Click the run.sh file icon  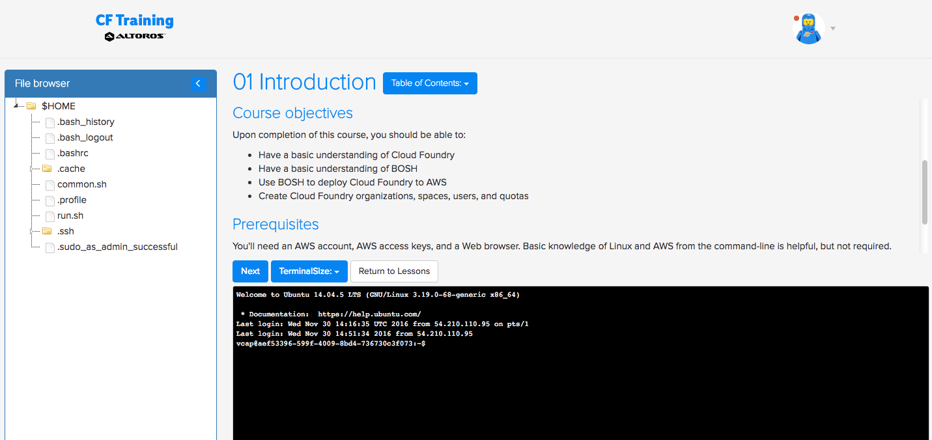50,215
